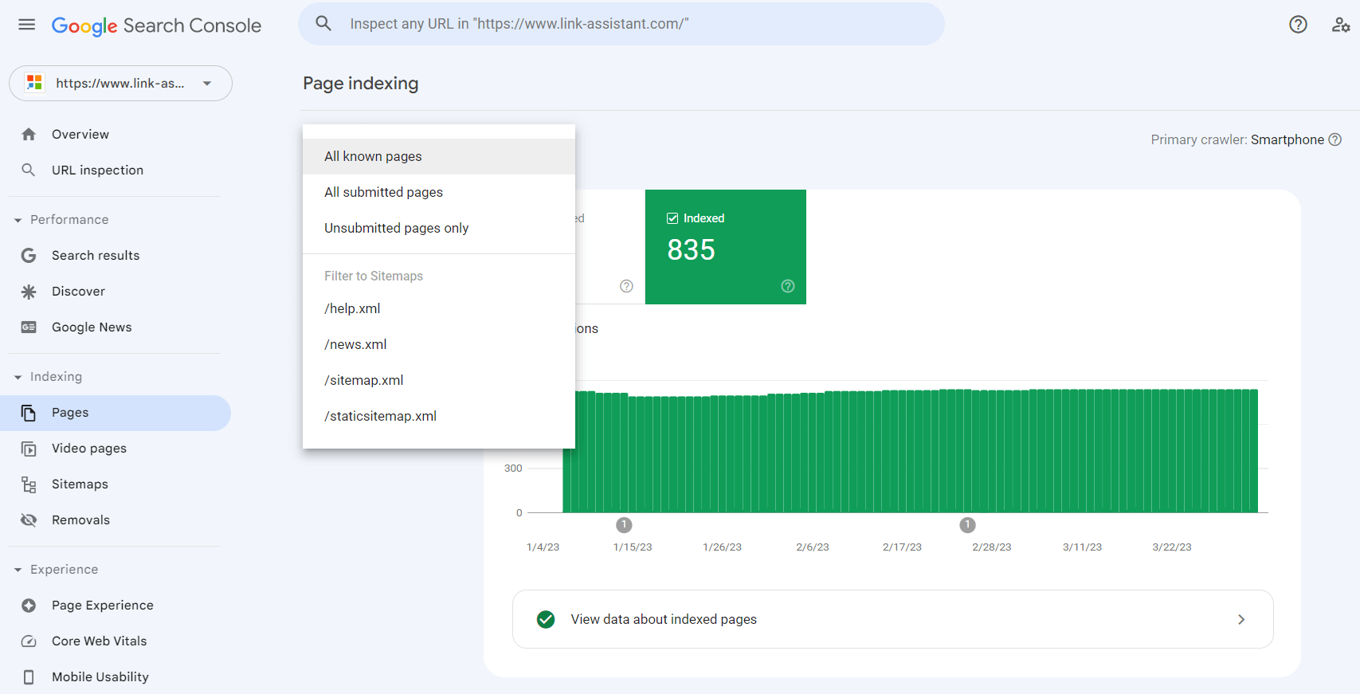Click the help icon inside the Indexed card

coord(788,286)
